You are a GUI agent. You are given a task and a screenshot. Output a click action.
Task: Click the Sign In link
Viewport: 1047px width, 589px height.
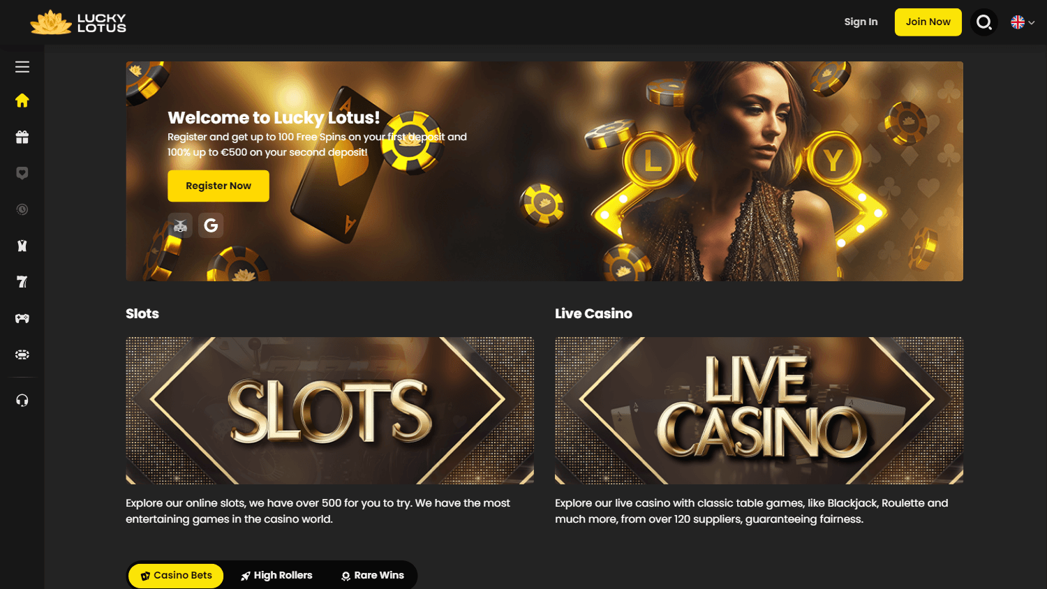(x=861, y=22)
